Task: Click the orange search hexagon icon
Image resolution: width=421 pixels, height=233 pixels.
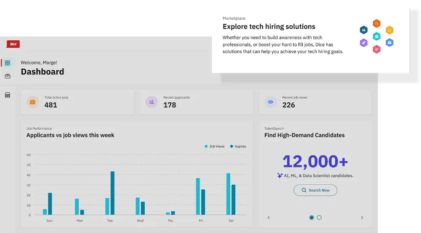Action: [377, 24]
